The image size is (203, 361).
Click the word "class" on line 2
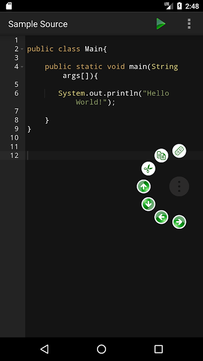(69, 49)
